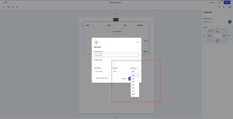Click Add an item in table
Viewport: 233px width, 119px height.
[x=116, y=32]
